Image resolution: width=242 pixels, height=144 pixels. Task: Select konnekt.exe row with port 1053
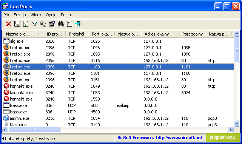tap(118, 93)
